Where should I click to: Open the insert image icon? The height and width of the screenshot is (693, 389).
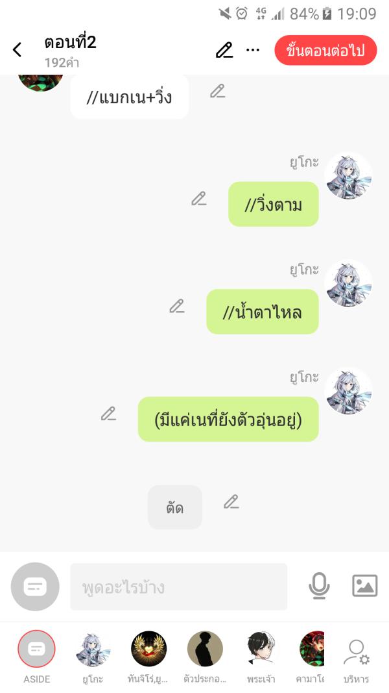click(365, 586)
